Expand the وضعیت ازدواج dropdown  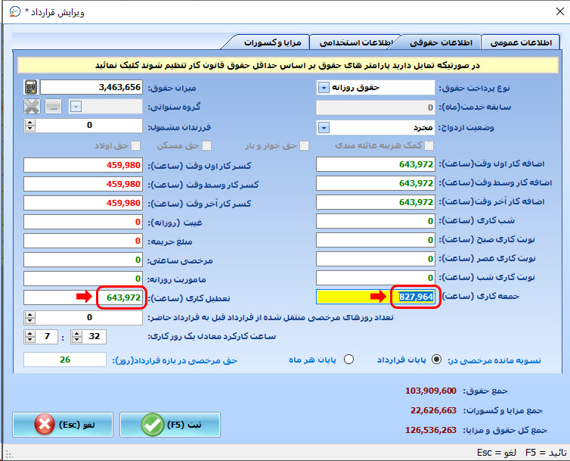tap(324, 126)
